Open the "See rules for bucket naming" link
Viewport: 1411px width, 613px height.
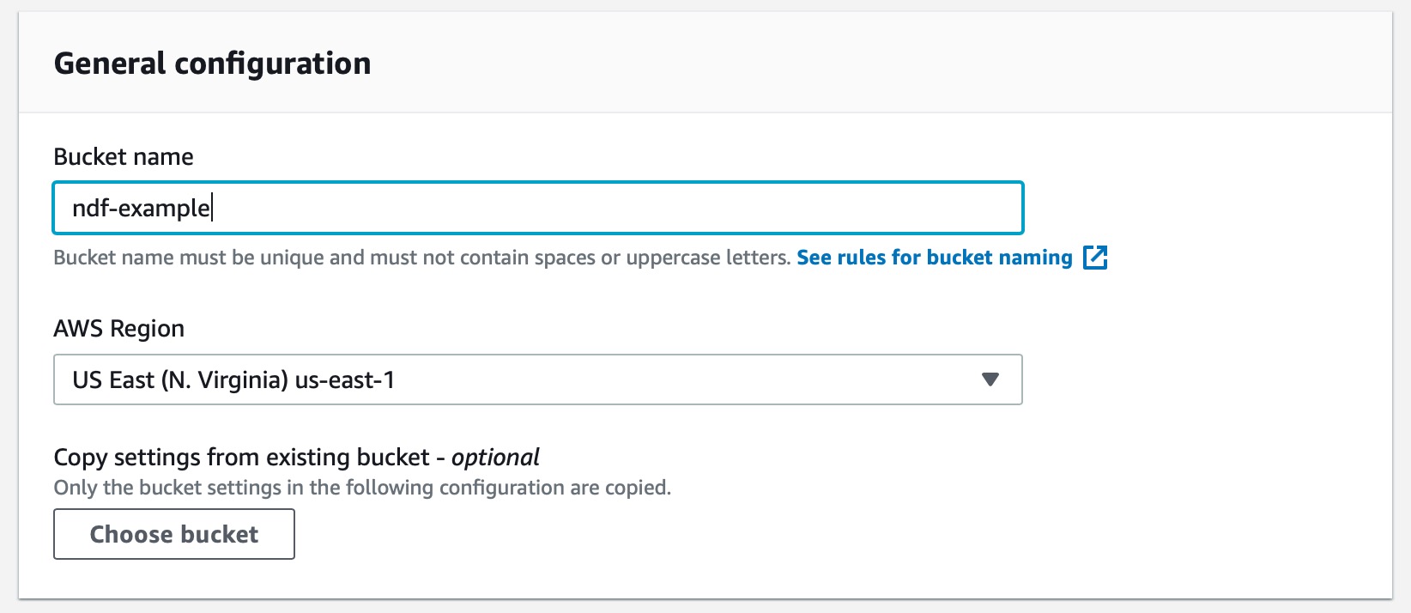(934, 258)
